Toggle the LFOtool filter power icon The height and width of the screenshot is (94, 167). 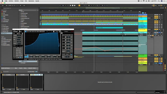coord(14,34)
